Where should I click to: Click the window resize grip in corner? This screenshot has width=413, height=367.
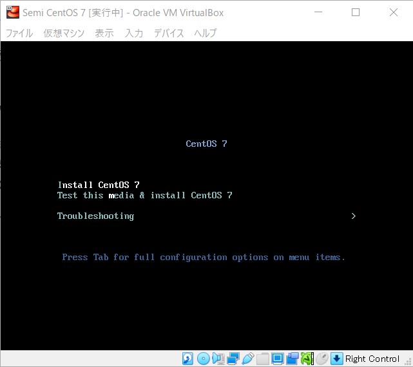click(408, 362)
